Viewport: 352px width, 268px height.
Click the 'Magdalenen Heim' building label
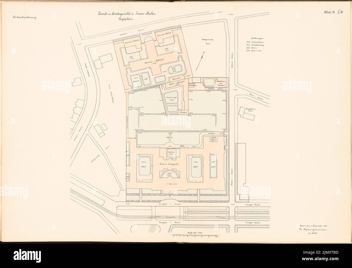250,110
